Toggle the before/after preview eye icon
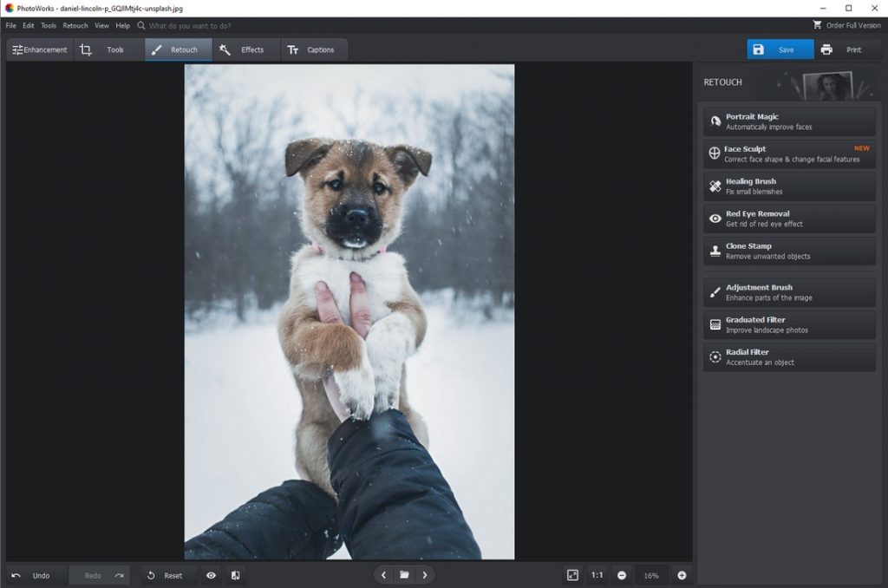The width and height of the screenshot is (888, 588). tap(210, 575)
